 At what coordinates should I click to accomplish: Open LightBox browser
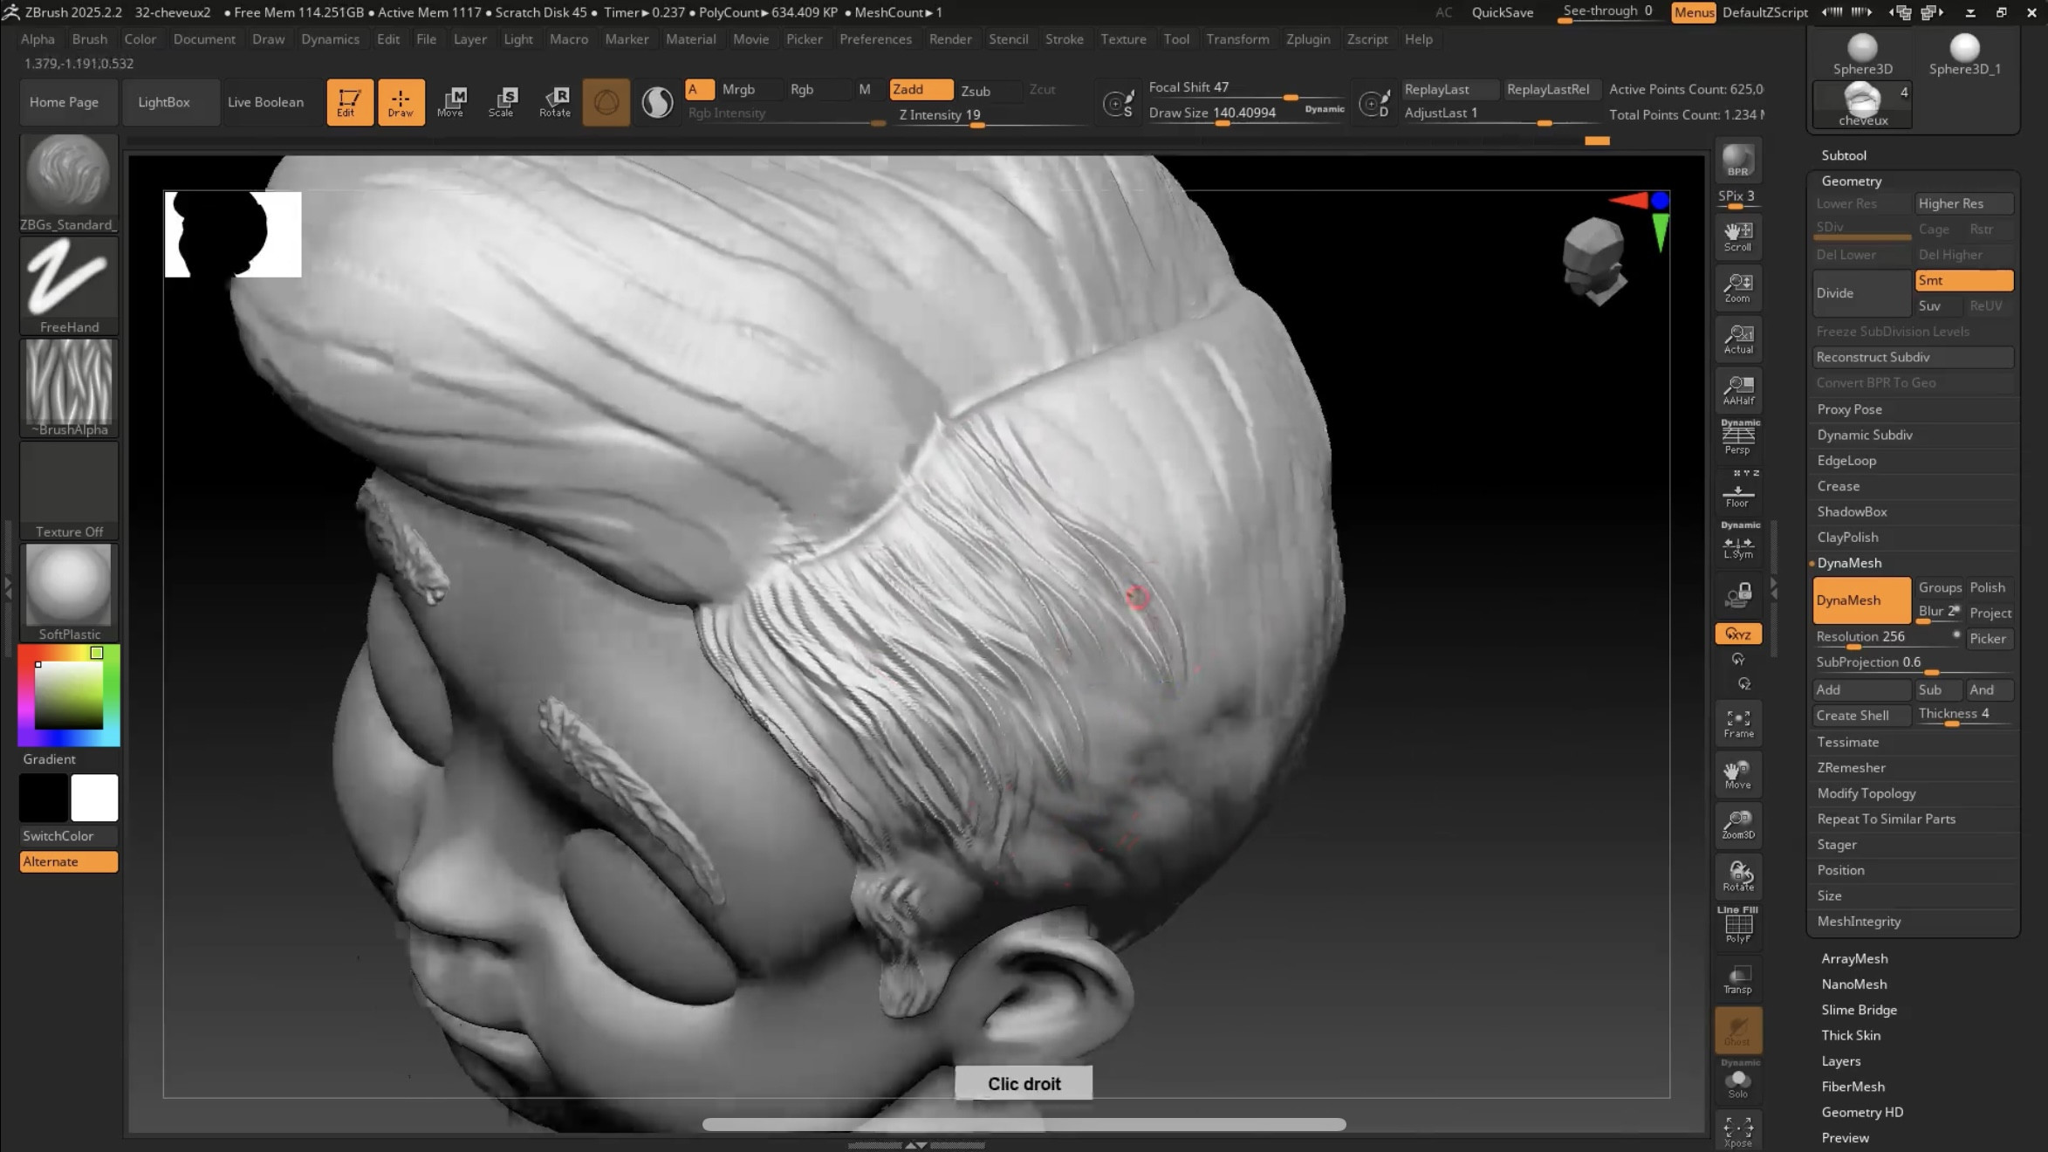(x=164, y=102)
